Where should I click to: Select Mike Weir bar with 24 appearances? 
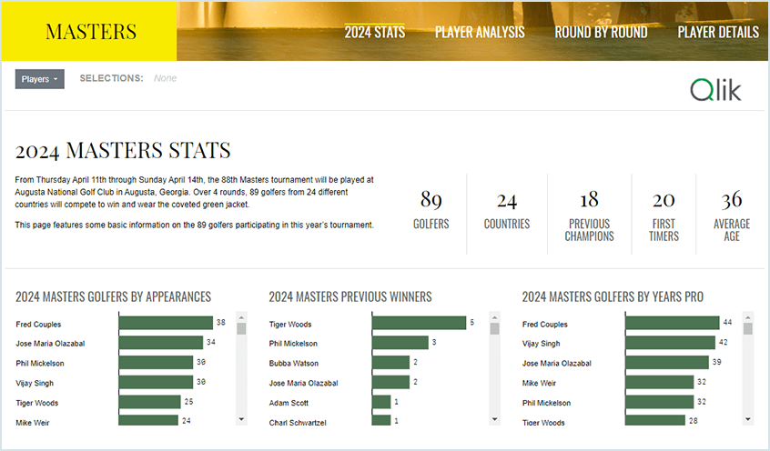148,420
